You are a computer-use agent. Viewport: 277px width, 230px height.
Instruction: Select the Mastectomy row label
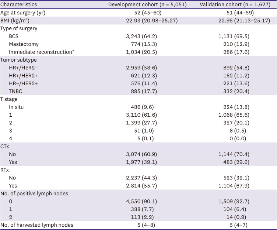[x=24, y=44]
